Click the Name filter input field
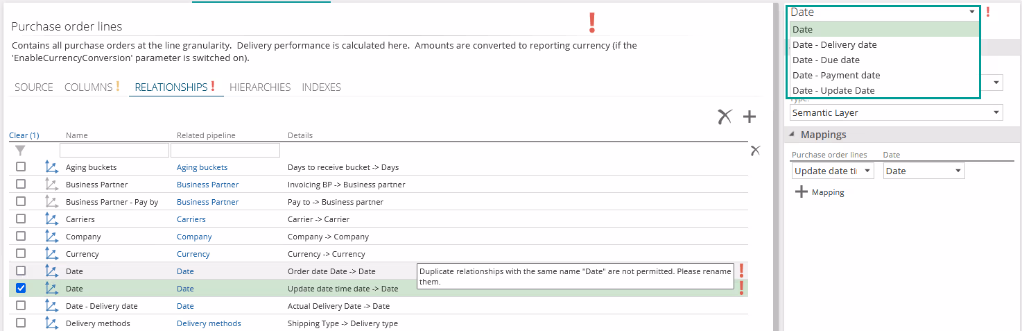This screenshot has width=1022, height=331. (x=114, y=150)
